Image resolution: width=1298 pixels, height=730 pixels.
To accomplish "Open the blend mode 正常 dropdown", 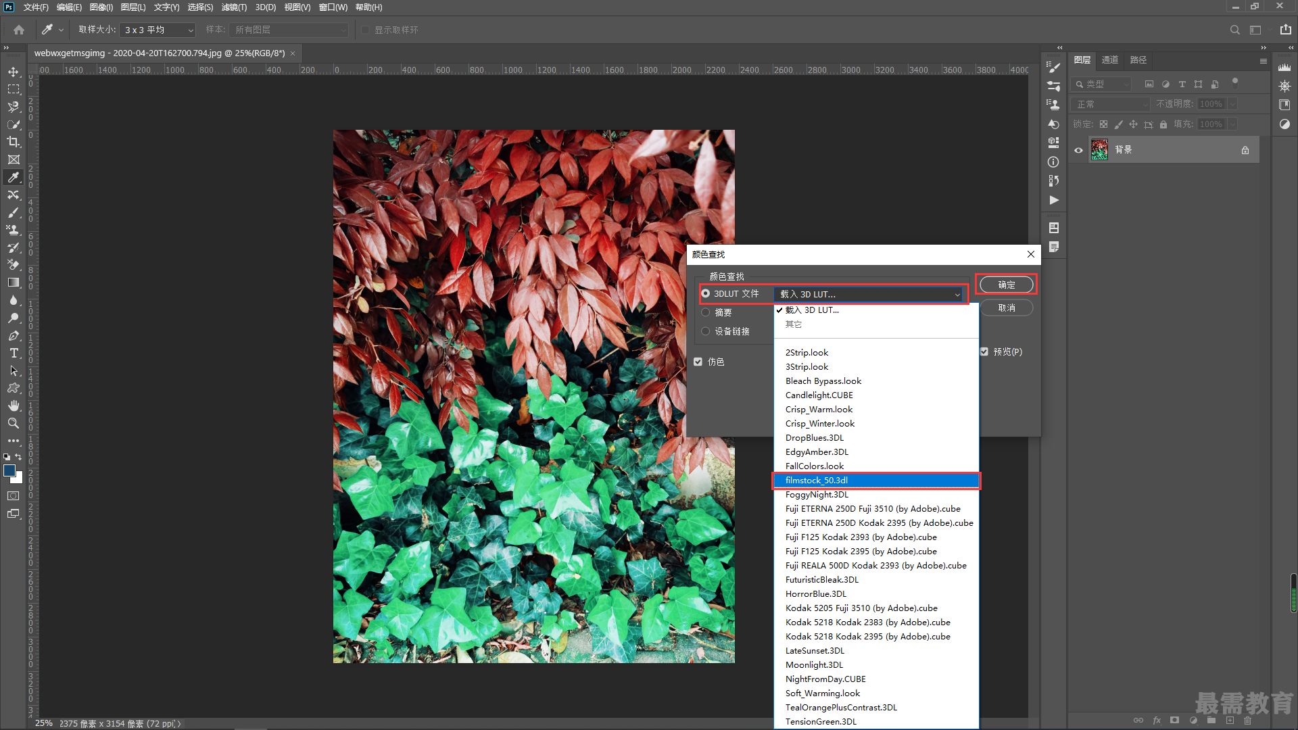I will click(x=1111, y=104).
